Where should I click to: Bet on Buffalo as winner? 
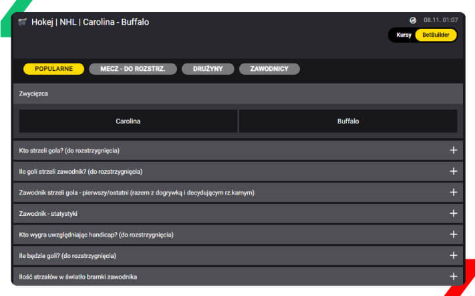348,121
